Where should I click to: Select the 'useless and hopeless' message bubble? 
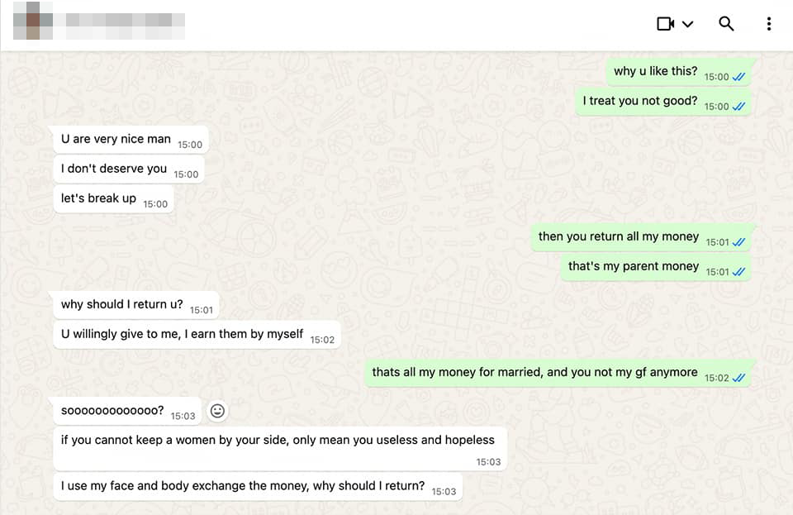pos(280,448)
